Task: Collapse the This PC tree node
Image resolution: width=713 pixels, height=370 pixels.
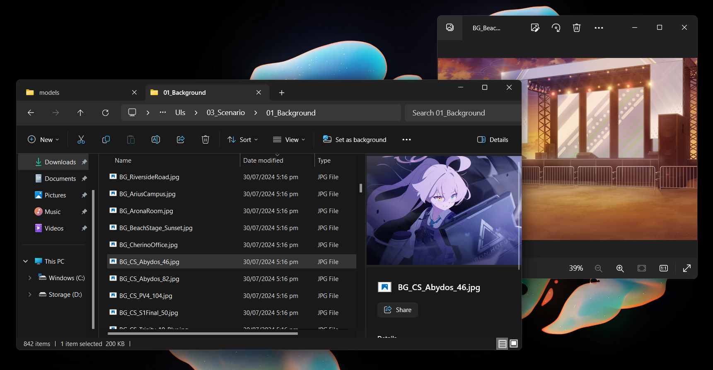Action: (x=26, y=261)
